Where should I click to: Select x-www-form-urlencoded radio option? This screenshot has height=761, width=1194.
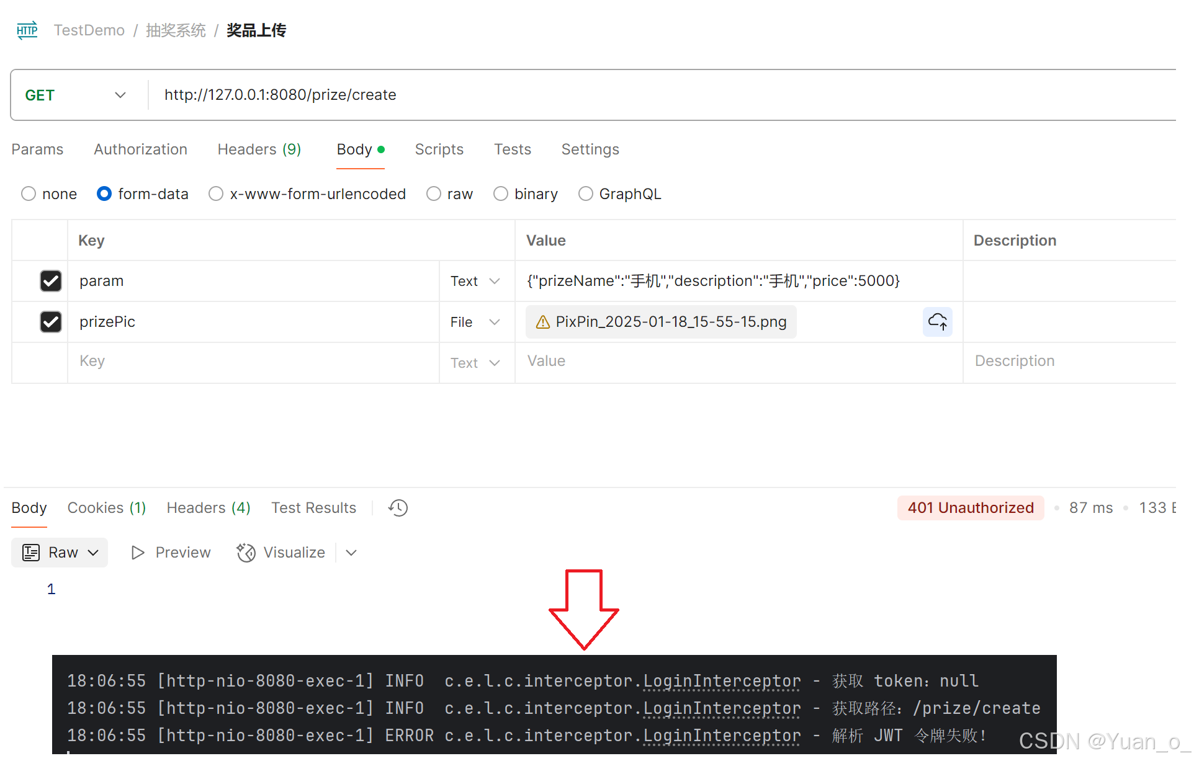click(216, 194)
